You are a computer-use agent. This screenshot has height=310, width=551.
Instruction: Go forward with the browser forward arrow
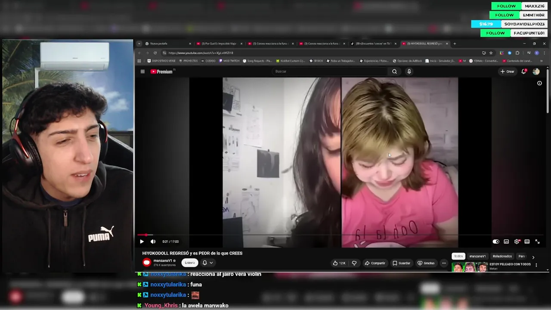[x=147, y=53]
